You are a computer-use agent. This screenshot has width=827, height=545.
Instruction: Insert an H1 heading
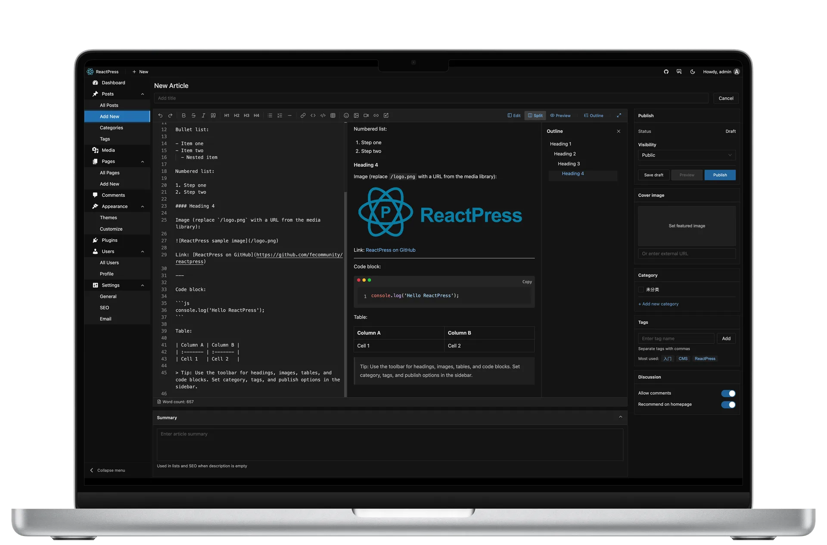227,115
